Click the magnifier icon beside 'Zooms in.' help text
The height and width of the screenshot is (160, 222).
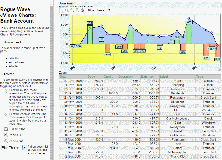click(6, 135)
